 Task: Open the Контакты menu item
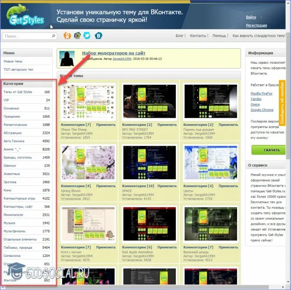click(x=198, y=36)
